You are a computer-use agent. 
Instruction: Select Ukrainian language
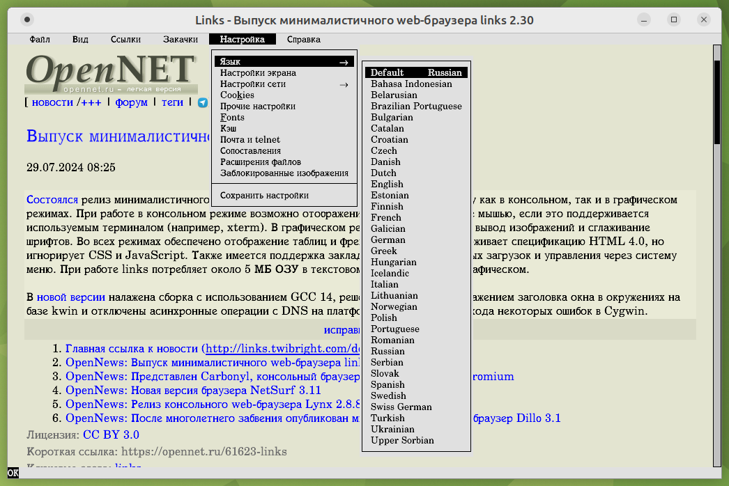tap(416, 430)
